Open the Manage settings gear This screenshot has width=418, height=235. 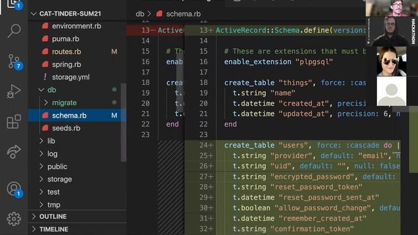[x=14, y=219]
